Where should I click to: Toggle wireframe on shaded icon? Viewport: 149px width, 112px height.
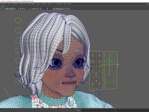pyautogui.click(x=11, y=9)
